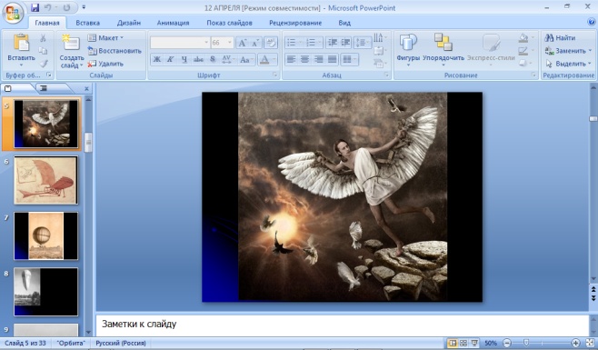Undo the last action in quick access

tap(48, 7)
